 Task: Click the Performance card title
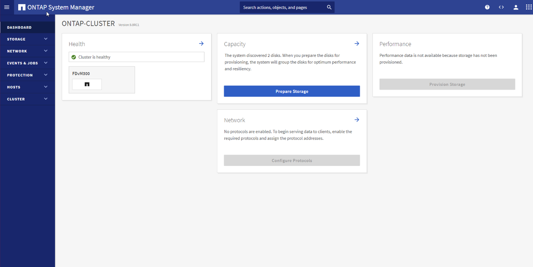[395, 44]
